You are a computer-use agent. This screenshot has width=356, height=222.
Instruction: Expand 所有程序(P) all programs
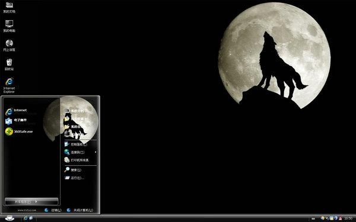click(x=31, y=201)
